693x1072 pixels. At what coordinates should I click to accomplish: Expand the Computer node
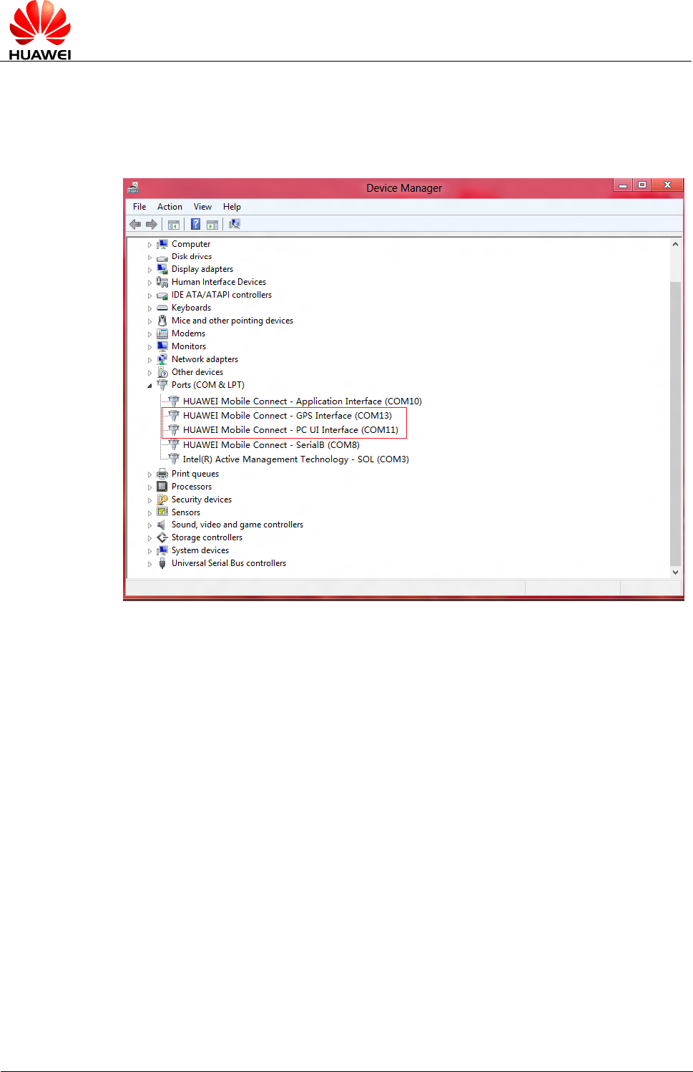click(149, 245)
